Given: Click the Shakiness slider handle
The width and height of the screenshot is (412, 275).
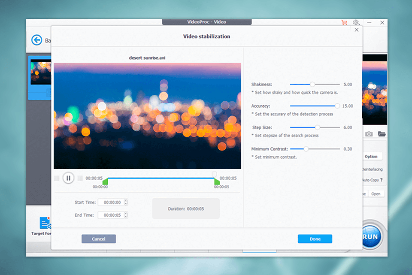Looking at the screenshot, I should (x=312, y=85).
